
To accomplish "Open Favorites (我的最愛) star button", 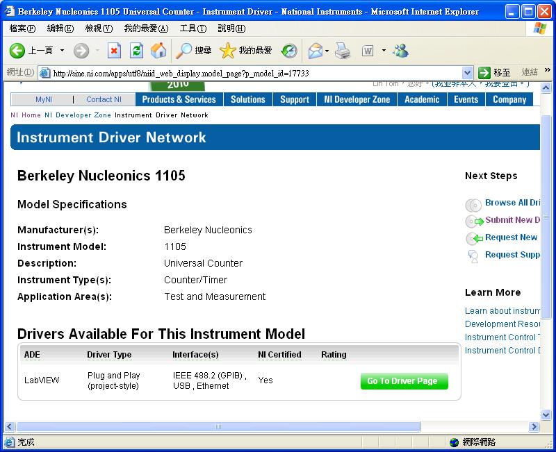I will [245, 51].
